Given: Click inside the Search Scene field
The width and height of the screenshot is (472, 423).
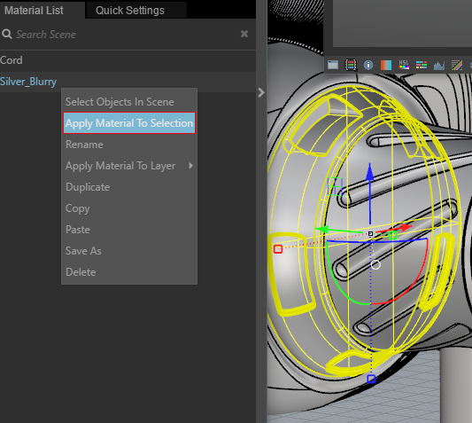Looking at the screenshot, I should coord(127,34).
